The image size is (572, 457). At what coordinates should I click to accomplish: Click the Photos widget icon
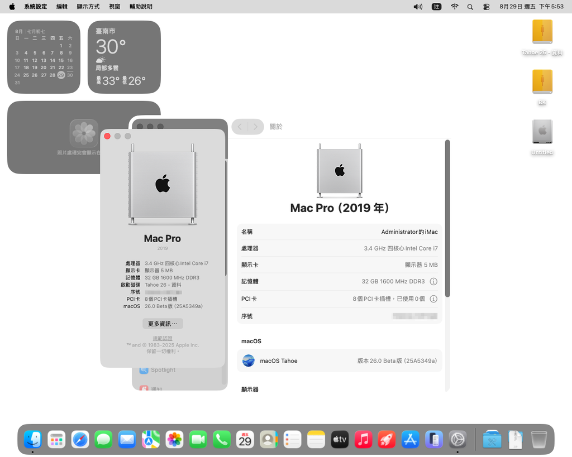[84, 133]
